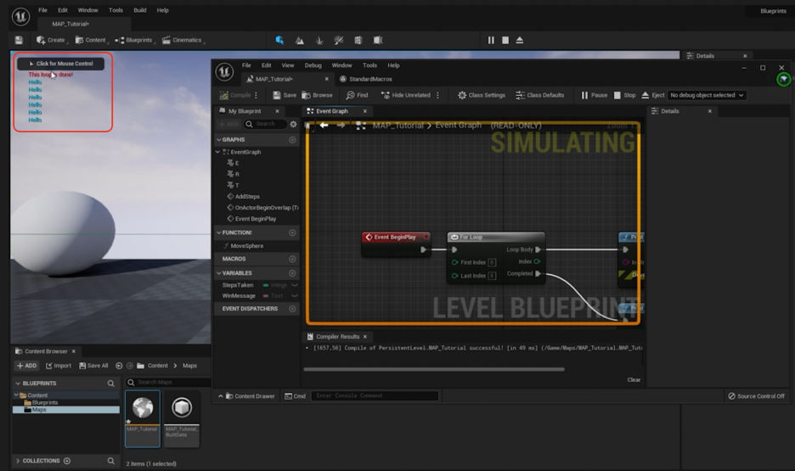Click the My Blueprint search field

(265, 124)
